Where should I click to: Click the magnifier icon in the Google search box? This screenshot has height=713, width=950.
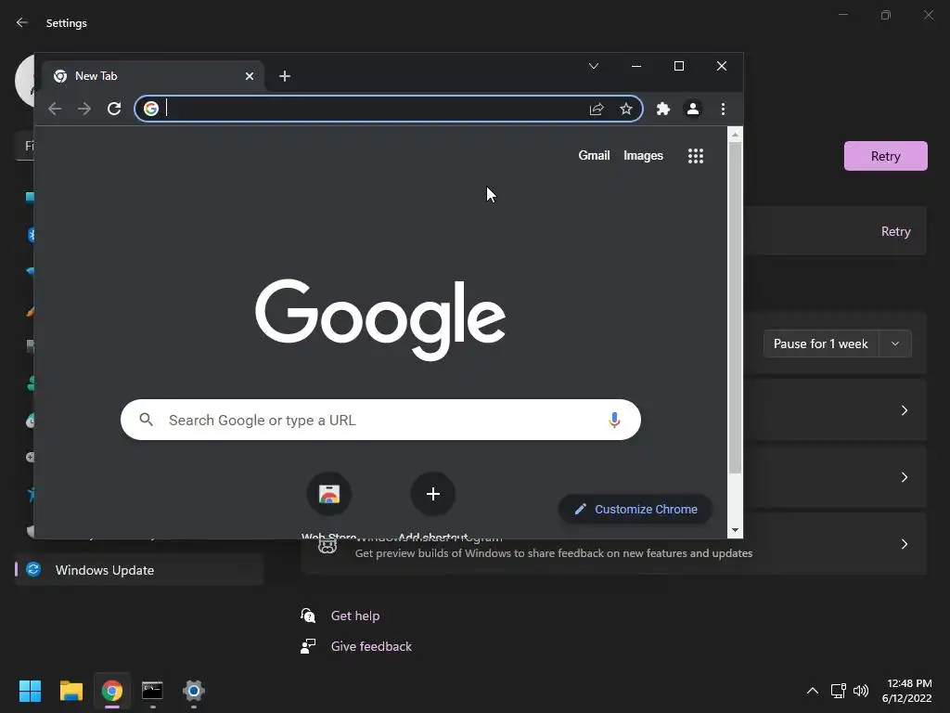(x=146, y=419)
